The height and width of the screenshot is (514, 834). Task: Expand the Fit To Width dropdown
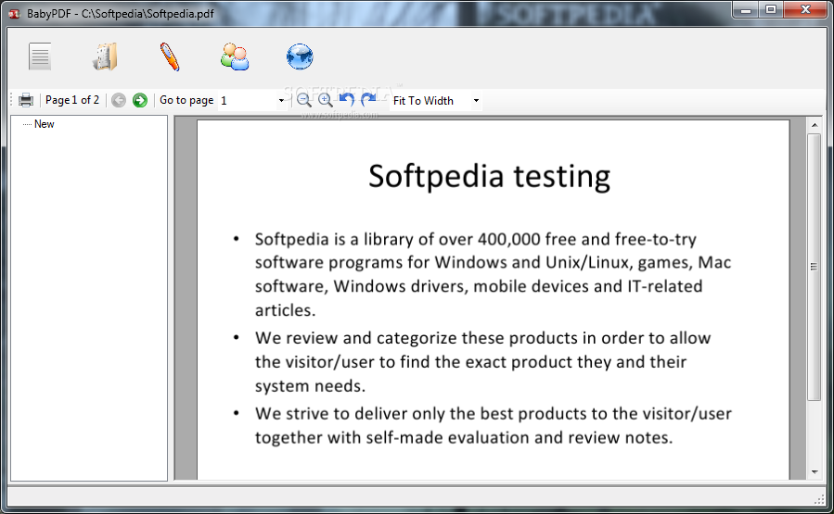tap(476, 100)
